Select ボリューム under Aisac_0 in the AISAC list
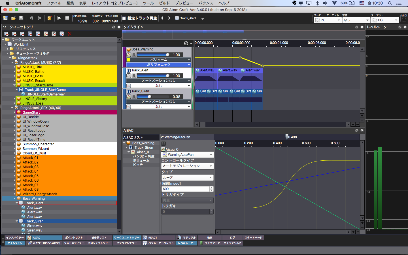Viewport: 408px width, 255px height. point(141,160)
